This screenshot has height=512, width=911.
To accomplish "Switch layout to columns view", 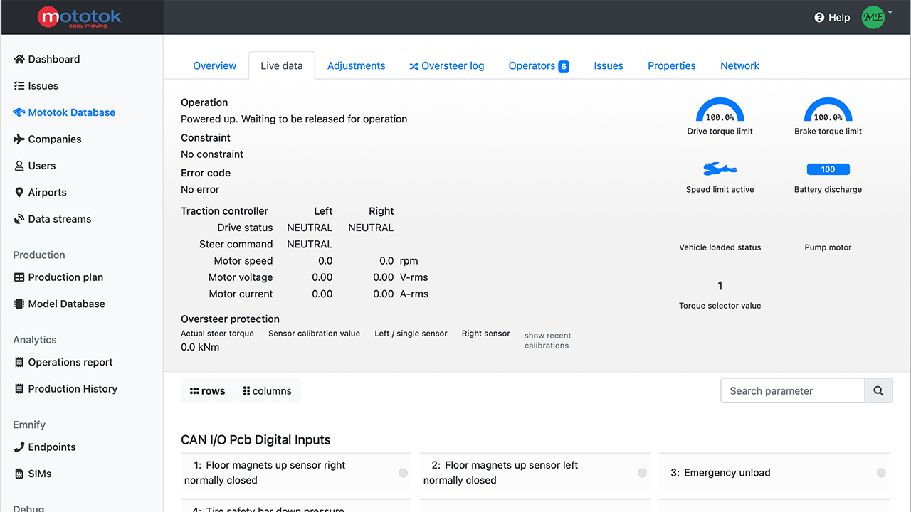I will 268,391.
